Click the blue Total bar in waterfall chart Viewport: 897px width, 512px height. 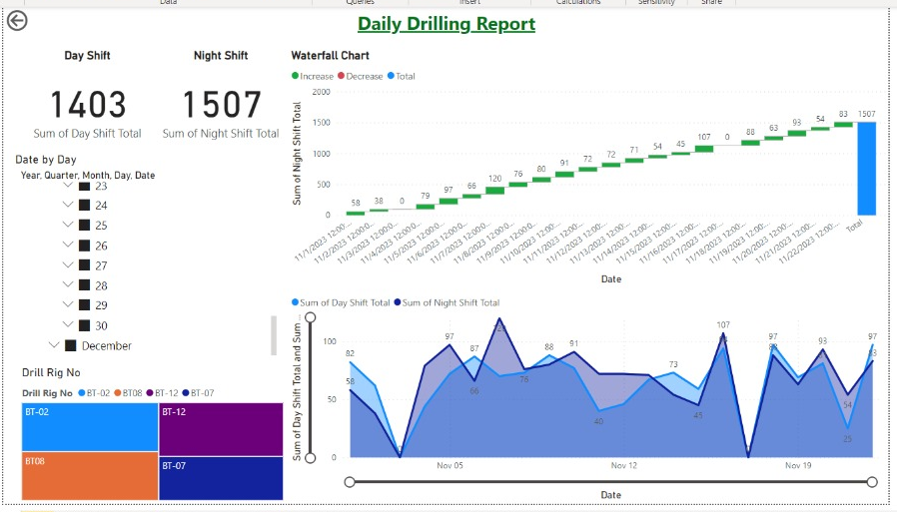tap(866, 168)
